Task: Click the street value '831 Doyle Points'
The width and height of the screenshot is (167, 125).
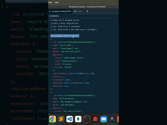Action: [x=73, y=111]
